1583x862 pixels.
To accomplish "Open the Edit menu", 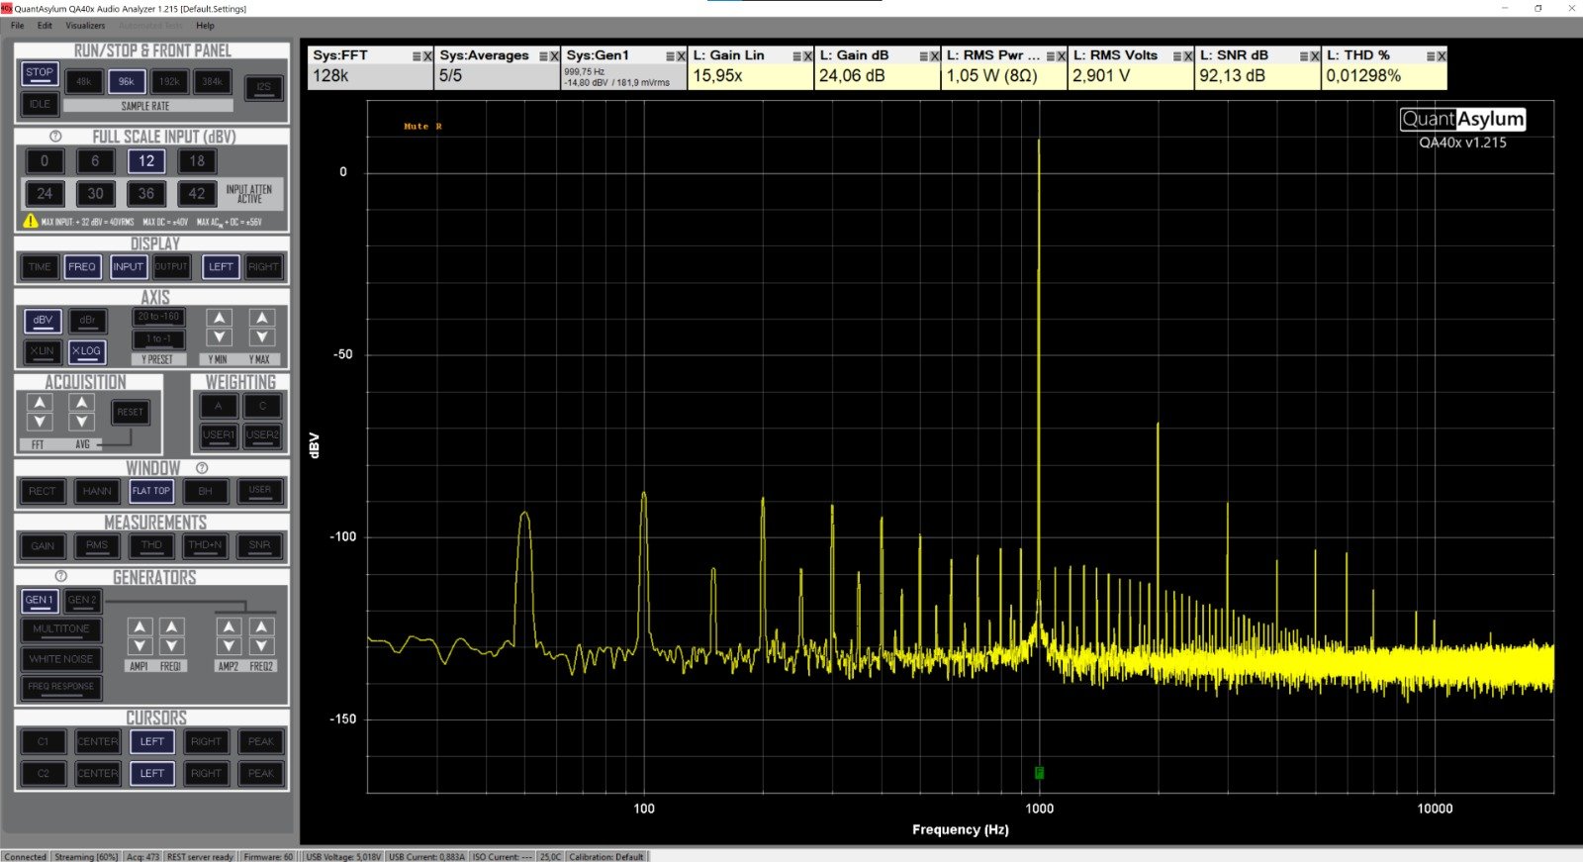I will pos(45,26).
